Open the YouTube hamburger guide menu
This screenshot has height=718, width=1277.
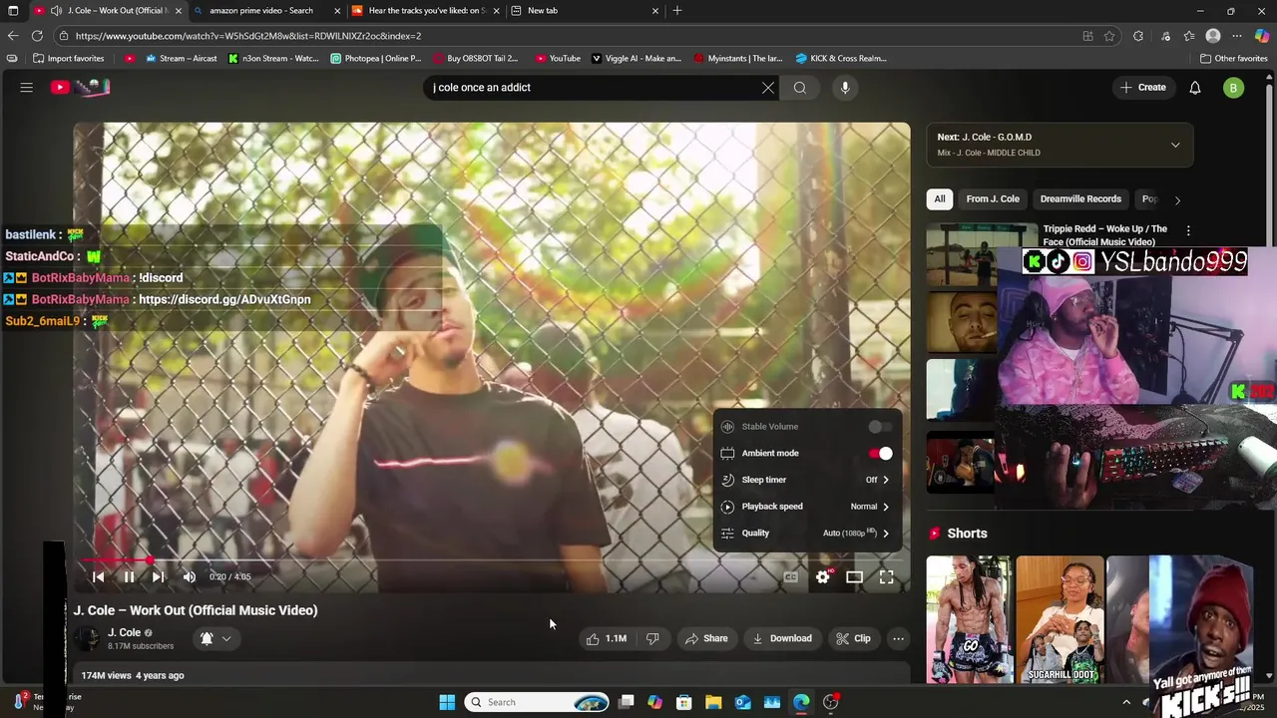click(x=27, y=88)
